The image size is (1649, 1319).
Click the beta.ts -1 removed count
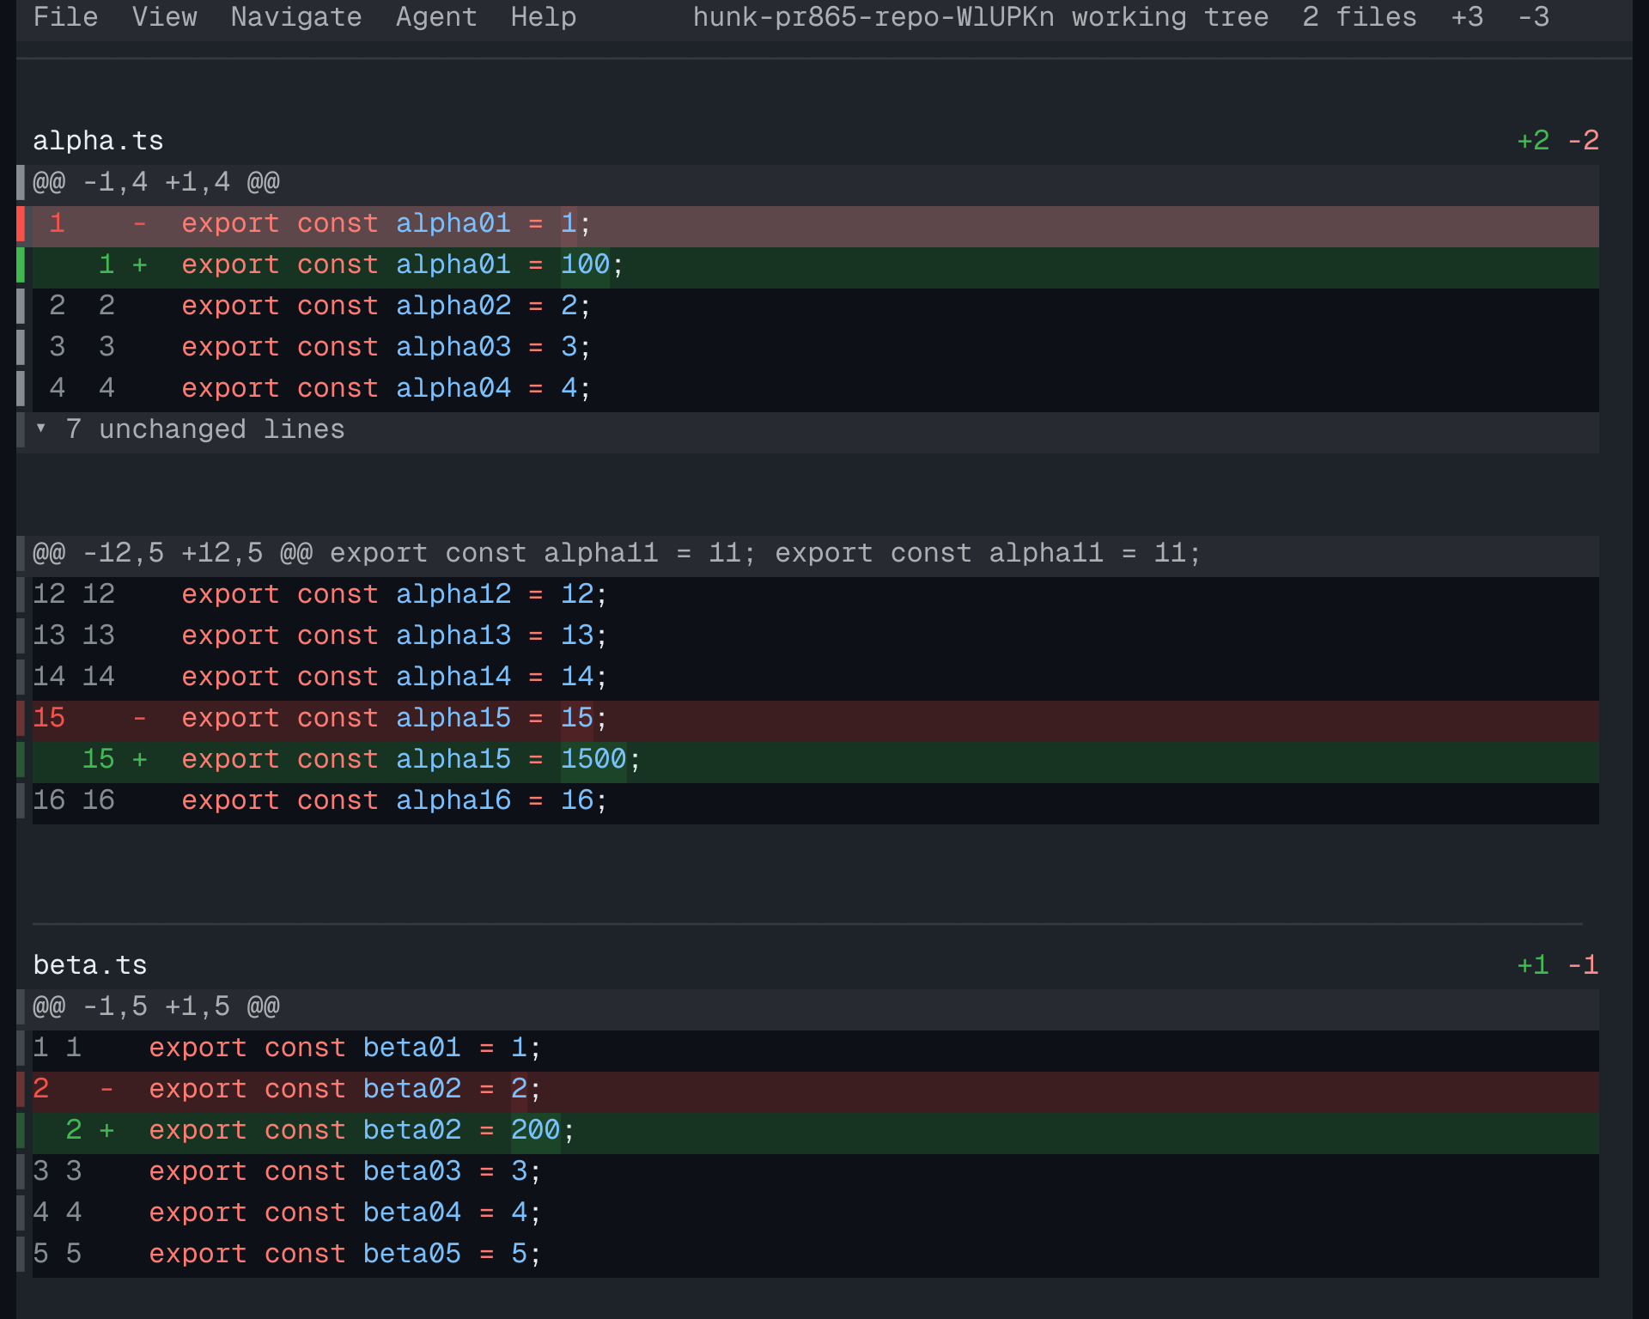tap(1583, 965)
